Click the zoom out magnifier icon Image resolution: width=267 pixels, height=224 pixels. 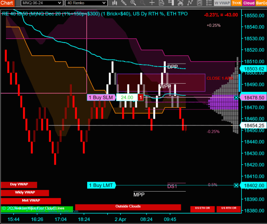[142, 3]
